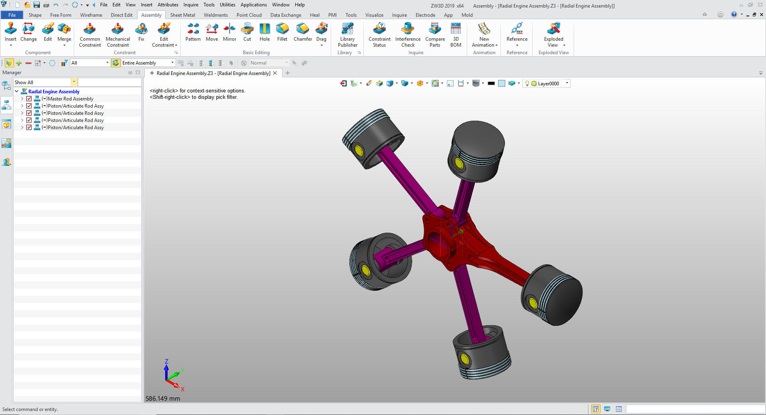
Task: Open the Layer0000 dropdown
Action: click(567, 83)
